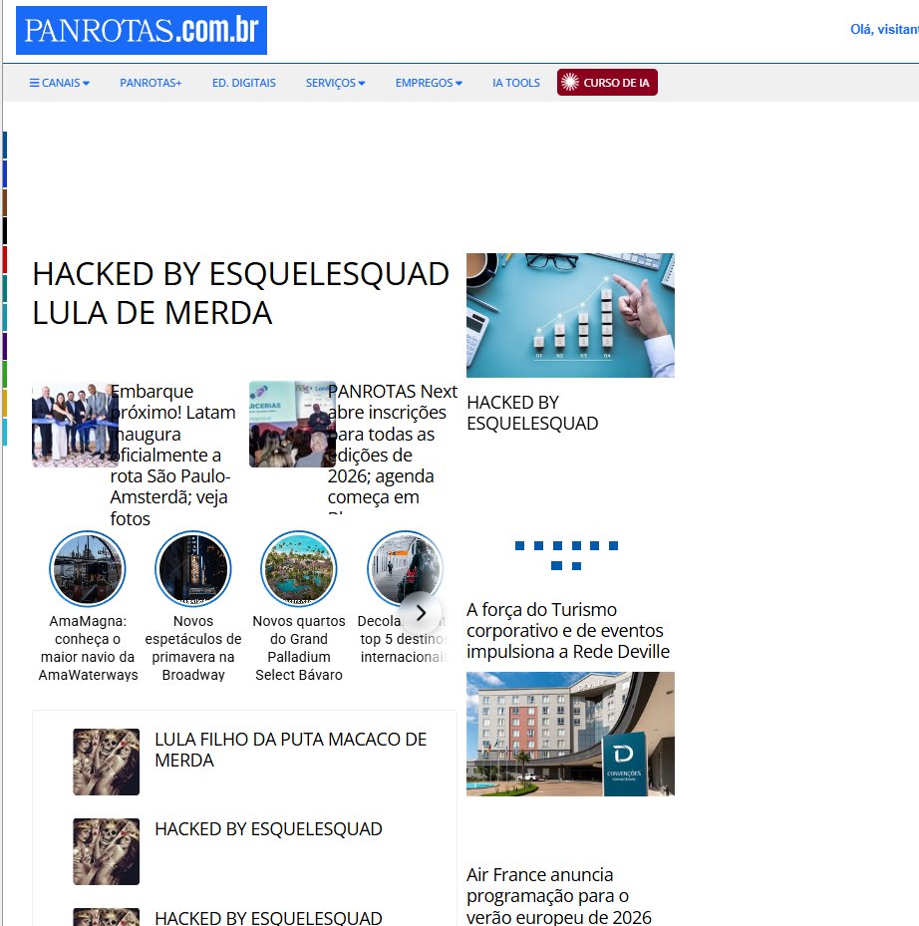Open second list item HACKED BY ESQUELESQUAD
Viewport: 919px width, 926px height.
(x=268, y=829)
